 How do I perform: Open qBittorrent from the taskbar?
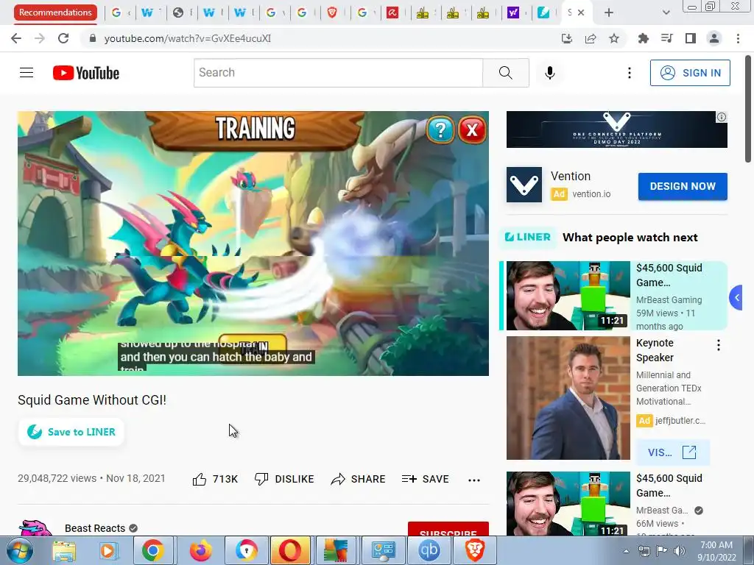click(x=429, y=550)
